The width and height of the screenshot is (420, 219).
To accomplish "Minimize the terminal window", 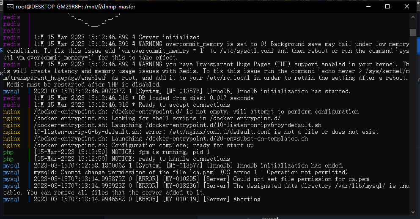I will pyautogui.click(x=368, y=6).
